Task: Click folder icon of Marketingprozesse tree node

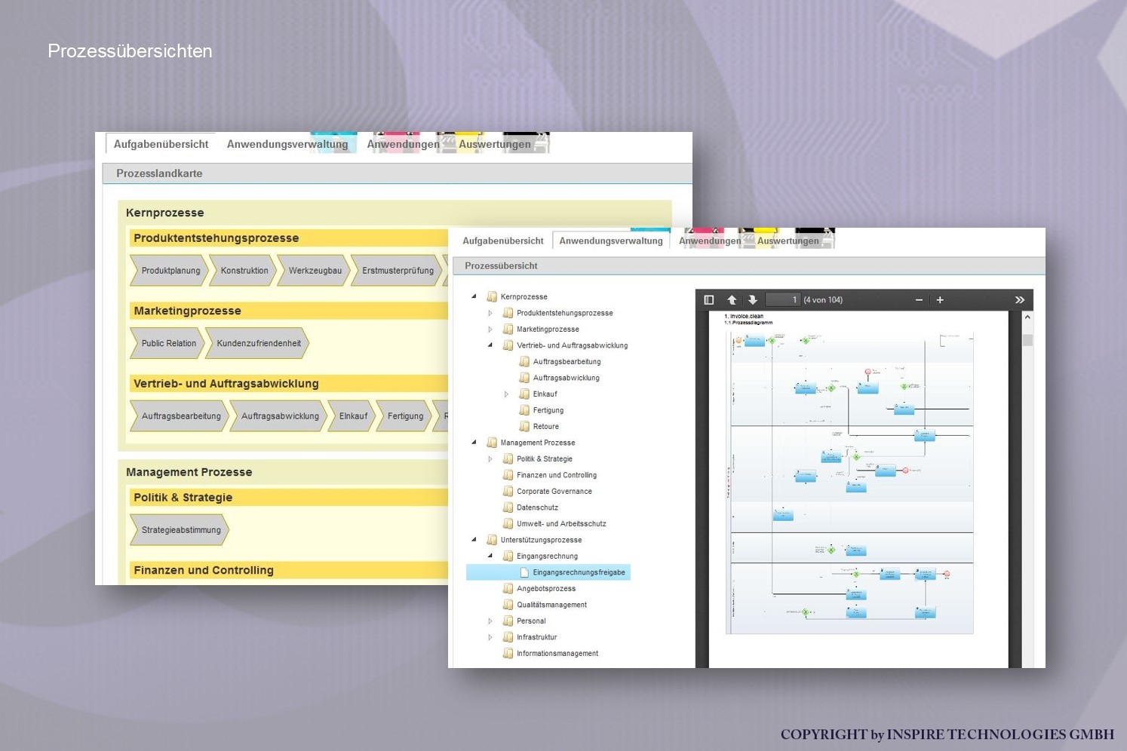Action: (x=508, y=329)
